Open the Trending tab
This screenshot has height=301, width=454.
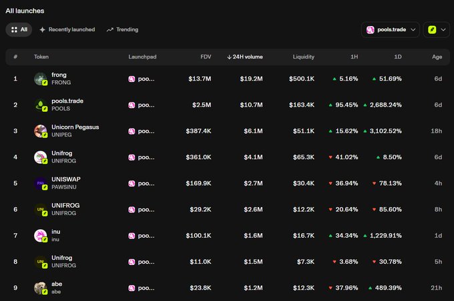(122, 29)
